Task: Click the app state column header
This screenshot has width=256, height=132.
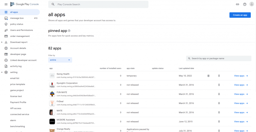Action: click(130, 68)
